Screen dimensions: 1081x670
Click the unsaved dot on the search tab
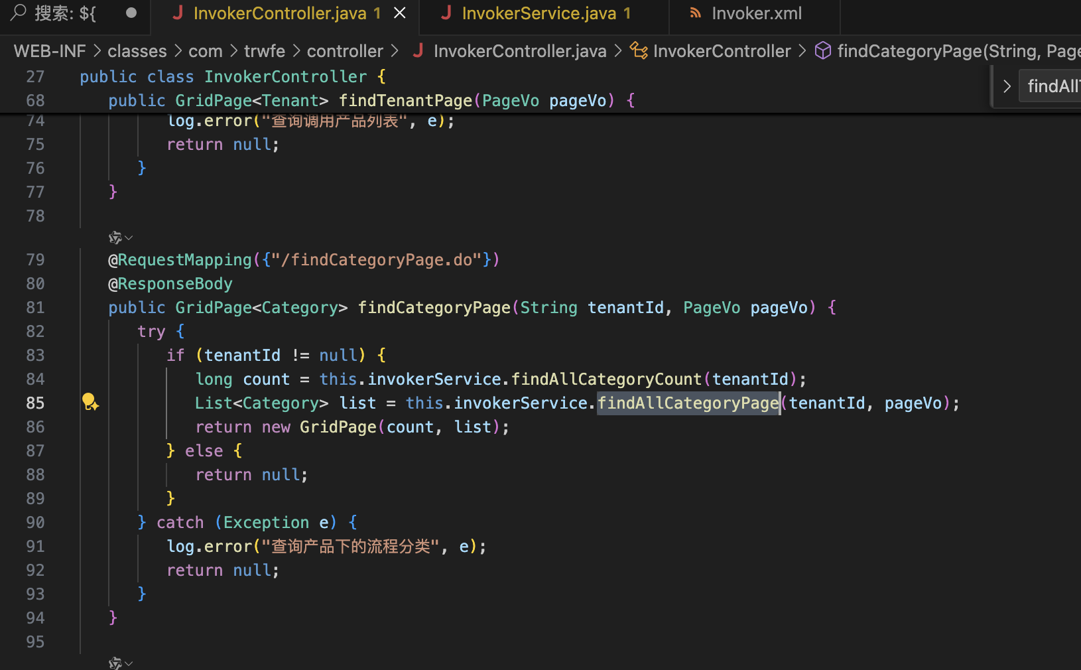[131, 13]
